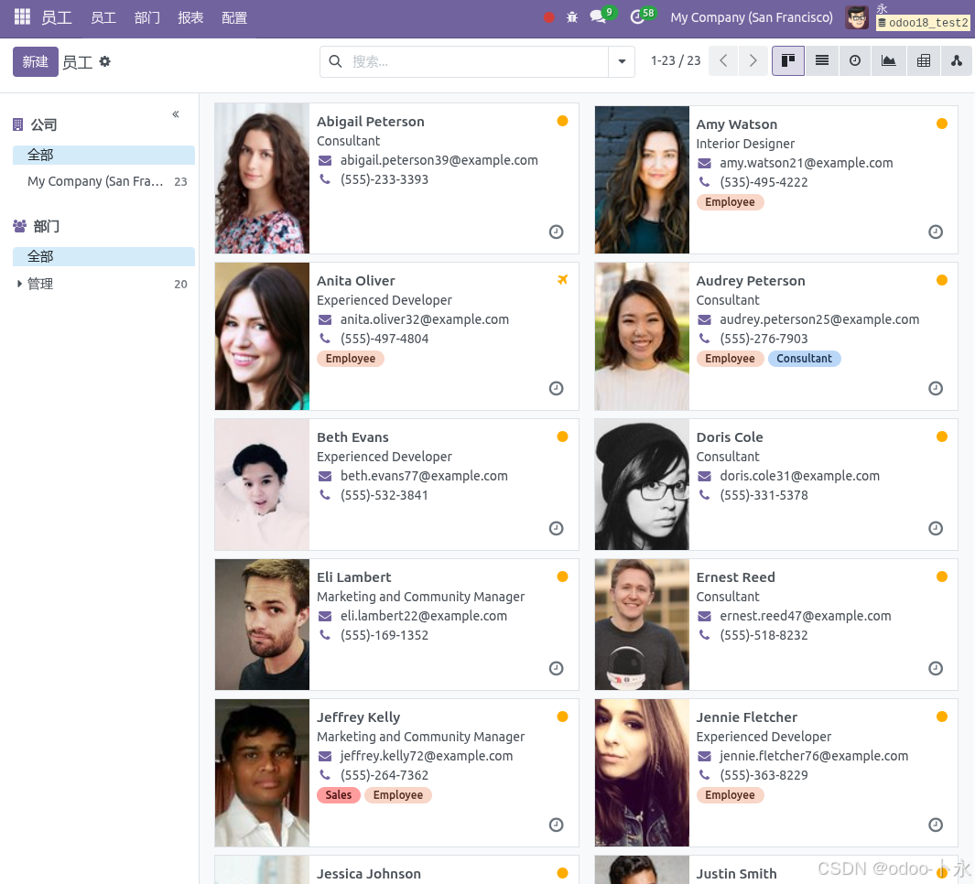Open the 配置 menu
Screen dimensions: 975x884
[x=234, y=17]
